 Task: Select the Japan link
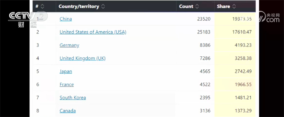pos(66,71)
